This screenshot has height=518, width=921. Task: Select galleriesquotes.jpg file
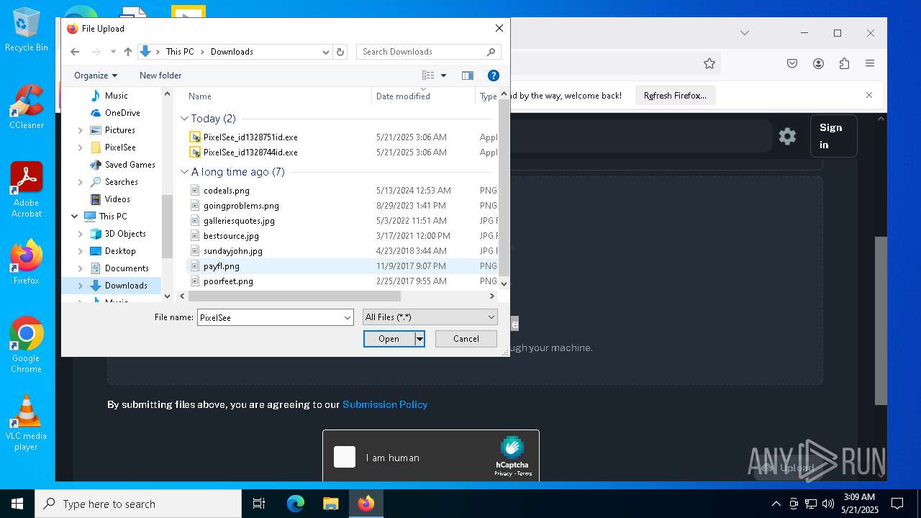239,221
